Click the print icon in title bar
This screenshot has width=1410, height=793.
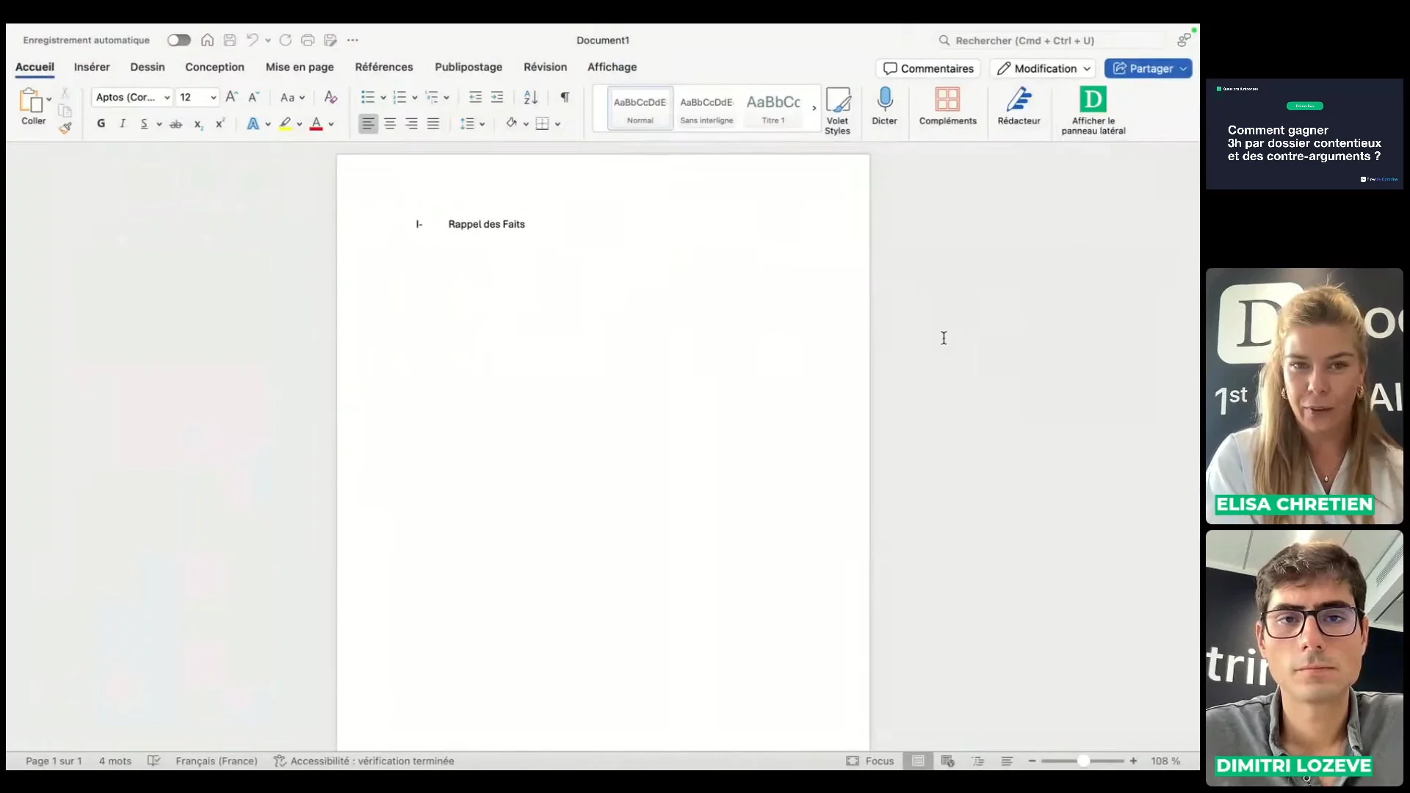[x=308, y=40]
